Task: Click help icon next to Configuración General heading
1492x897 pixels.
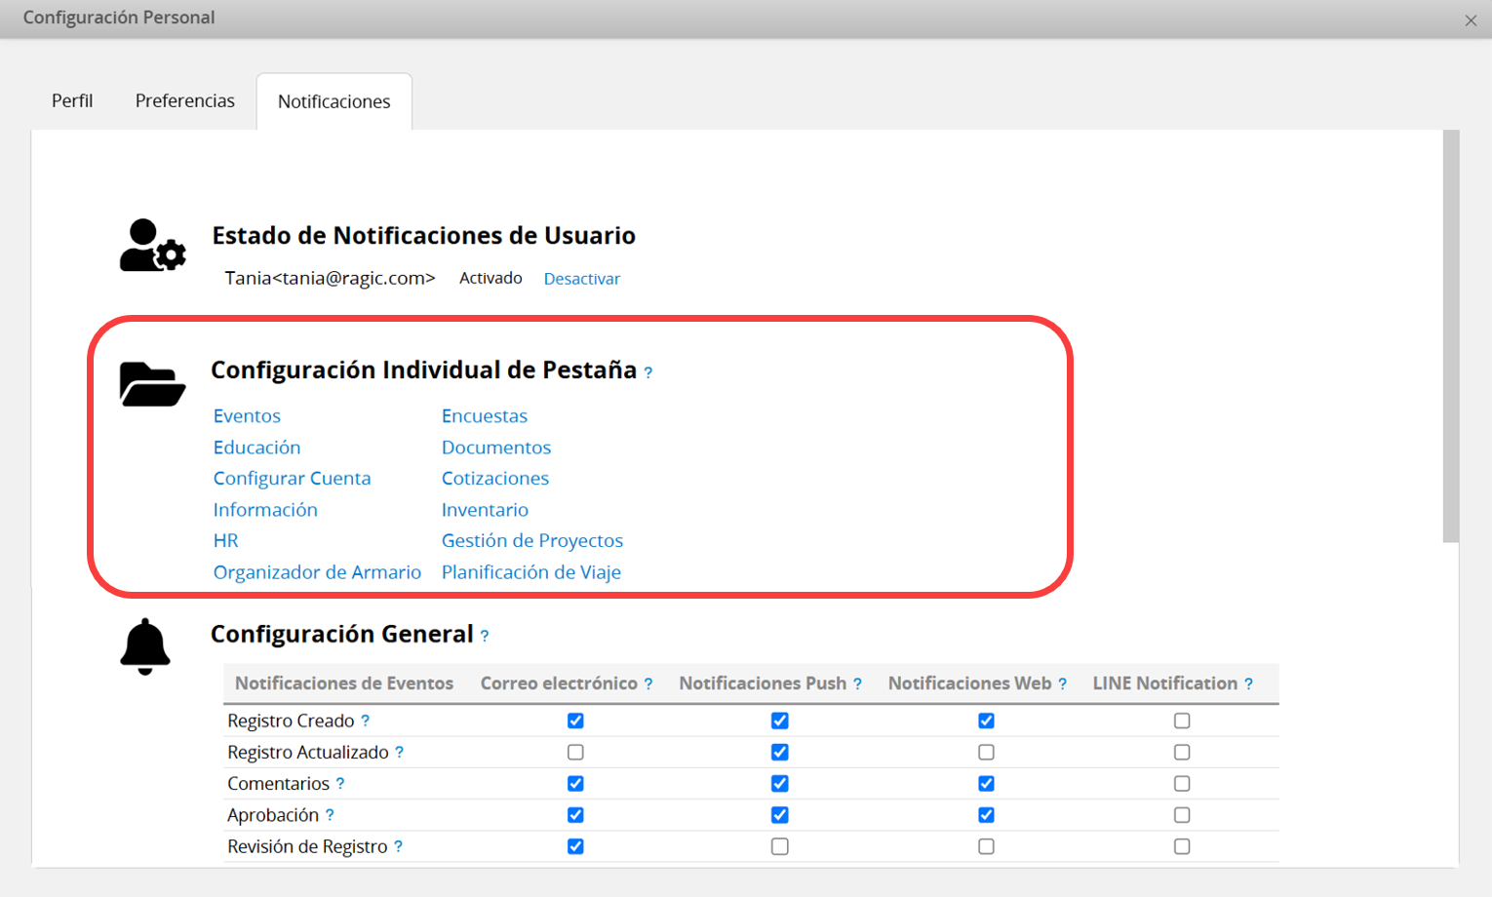Action: [485, 637]
